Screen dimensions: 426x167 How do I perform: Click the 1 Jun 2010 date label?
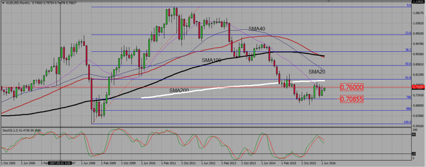[148, 164]
